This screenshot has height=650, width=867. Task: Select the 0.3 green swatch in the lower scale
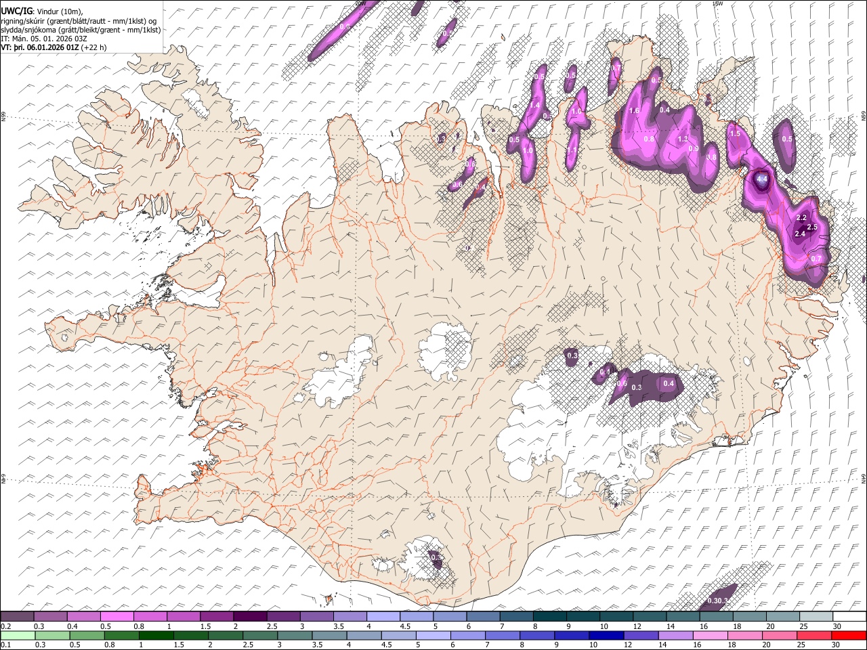pos(52,635)
